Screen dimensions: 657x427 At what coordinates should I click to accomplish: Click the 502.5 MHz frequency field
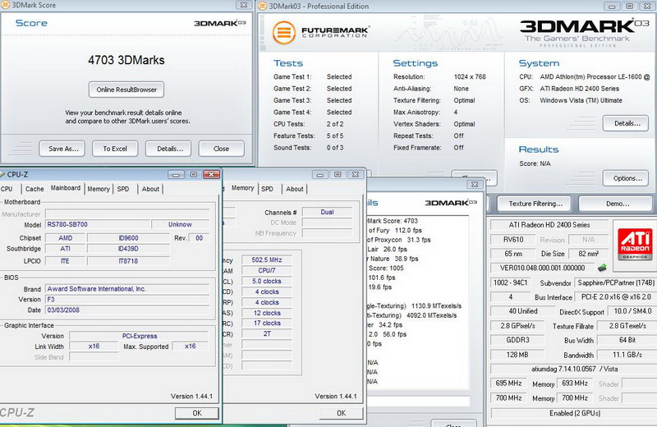click(267, 259)
